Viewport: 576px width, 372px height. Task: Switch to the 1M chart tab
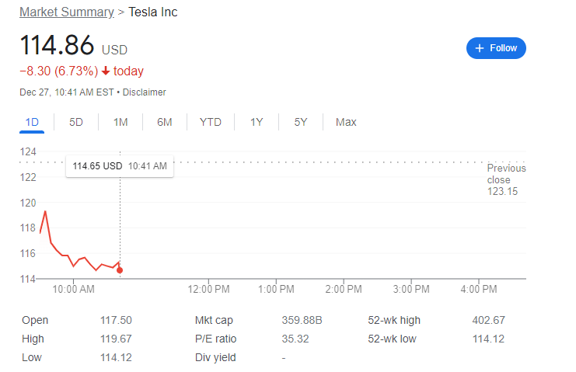click(120, 122)
